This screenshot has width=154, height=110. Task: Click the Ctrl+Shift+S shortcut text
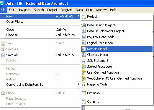point(65,55)
